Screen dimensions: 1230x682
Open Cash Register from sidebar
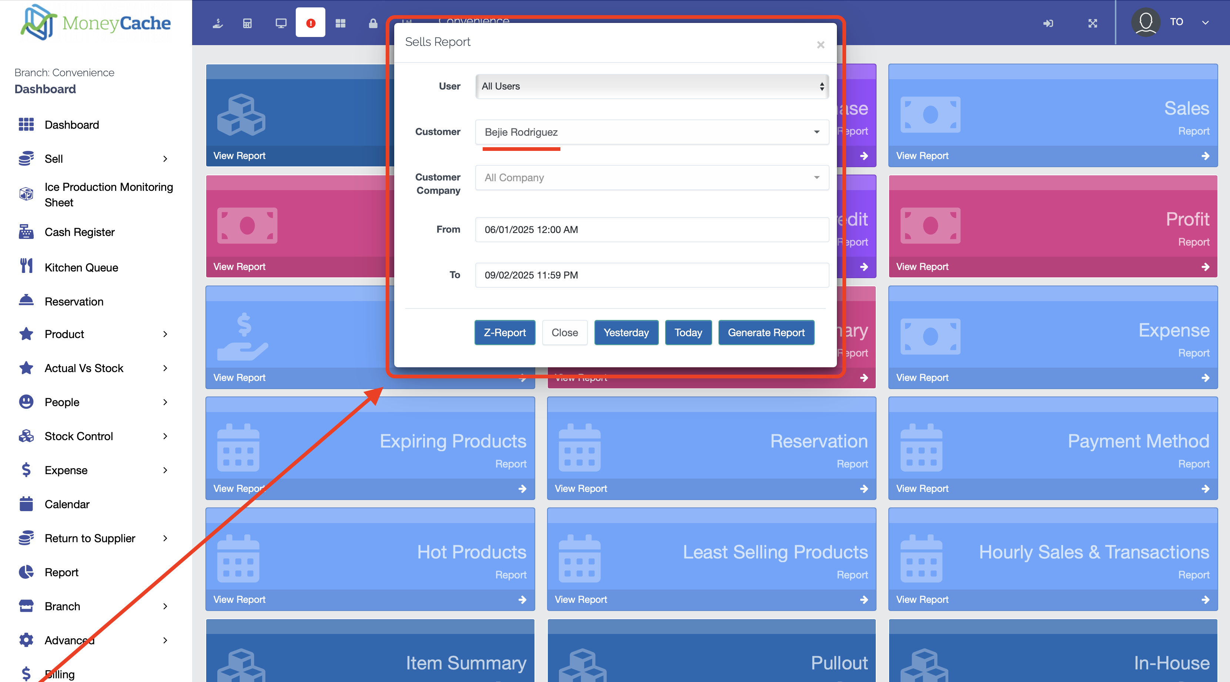coord(80,232)
